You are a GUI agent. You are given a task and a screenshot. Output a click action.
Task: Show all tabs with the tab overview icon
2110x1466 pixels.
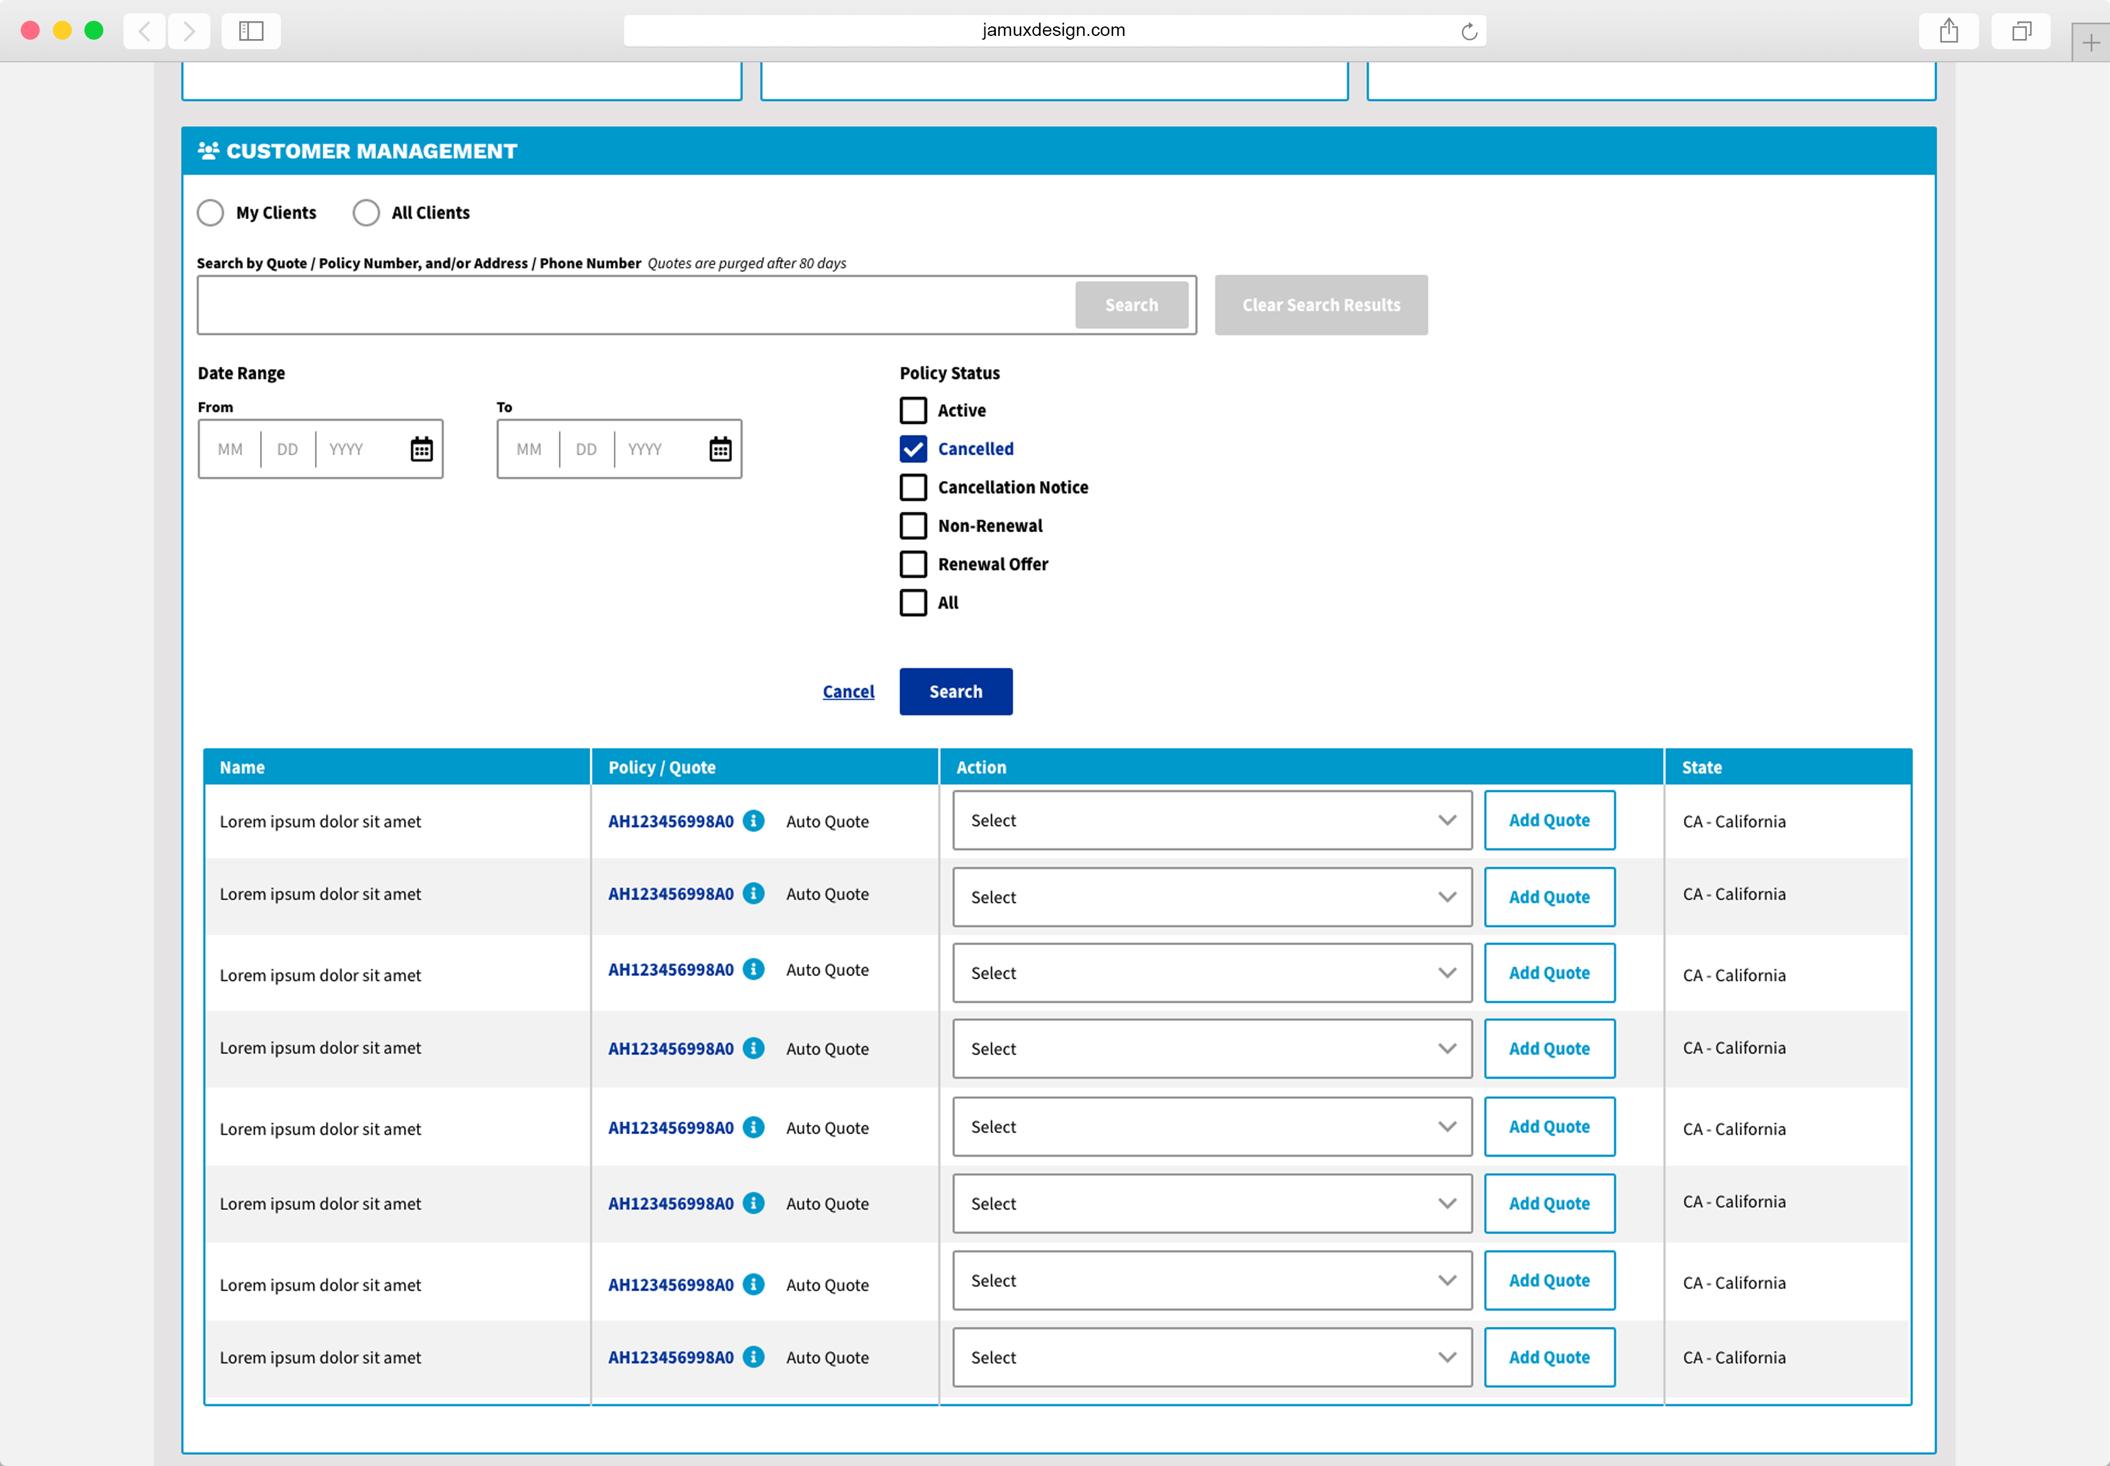point(2021,31)
